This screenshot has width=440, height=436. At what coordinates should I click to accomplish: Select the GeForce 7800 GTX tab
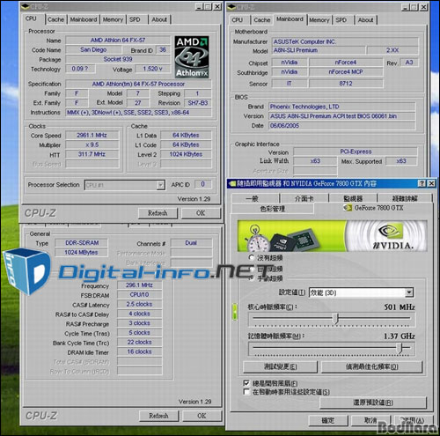pos(373,208)
